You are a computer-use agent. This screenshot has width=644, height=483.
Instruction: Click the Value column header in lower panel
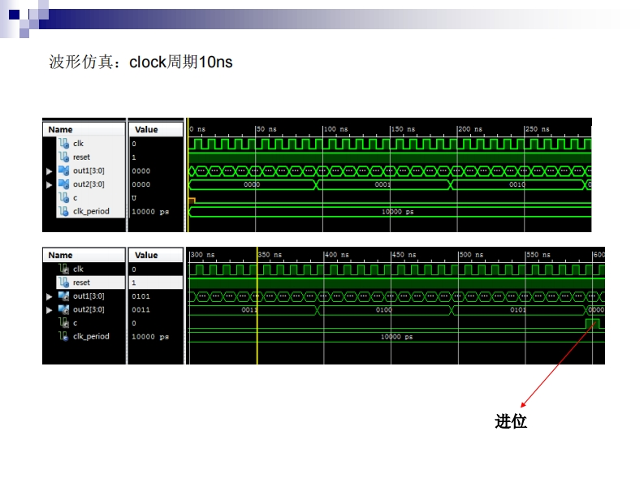(147, 255)
